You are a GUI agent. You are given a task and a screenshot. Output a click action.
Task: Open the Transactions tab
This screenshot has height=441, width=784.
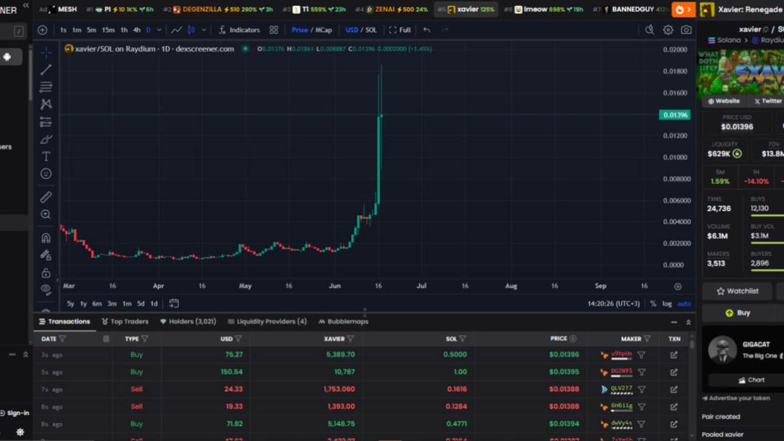[64, 322]
